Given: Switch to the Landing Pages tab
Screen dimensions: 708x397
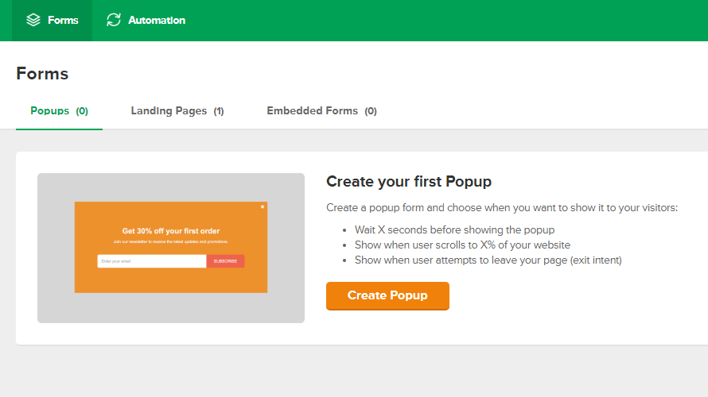Looking at the screenshot, I should (x=169, y=111).
